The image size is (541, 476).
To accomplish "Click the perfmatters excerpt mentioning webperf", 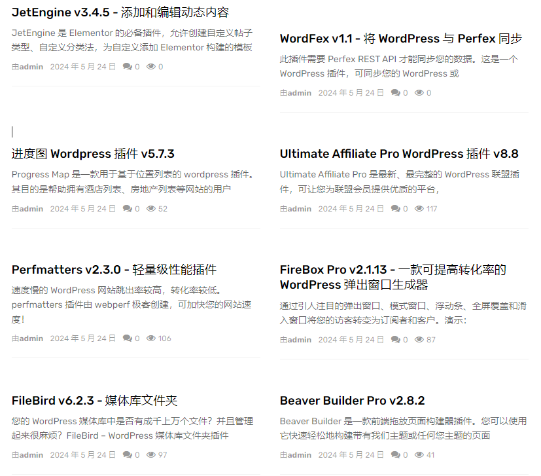I will [131, 304].
